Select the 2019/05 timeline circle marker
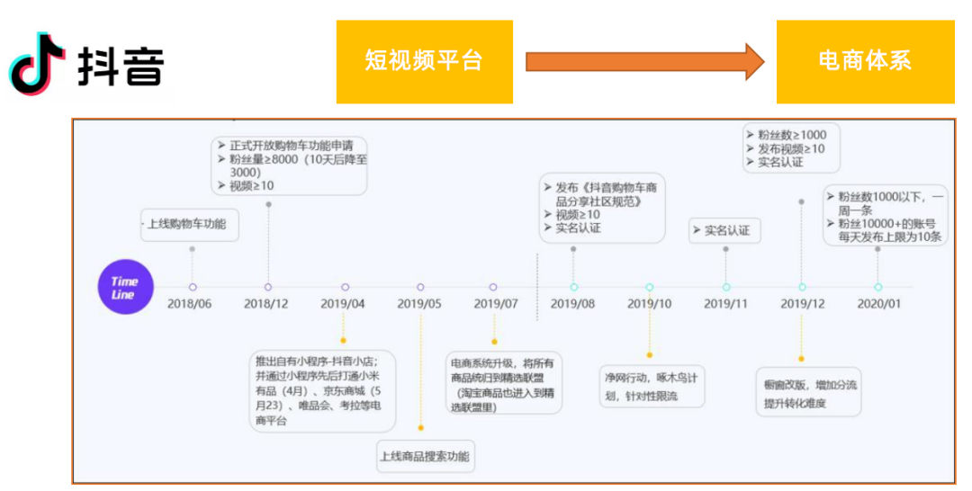 pos(421,287)
